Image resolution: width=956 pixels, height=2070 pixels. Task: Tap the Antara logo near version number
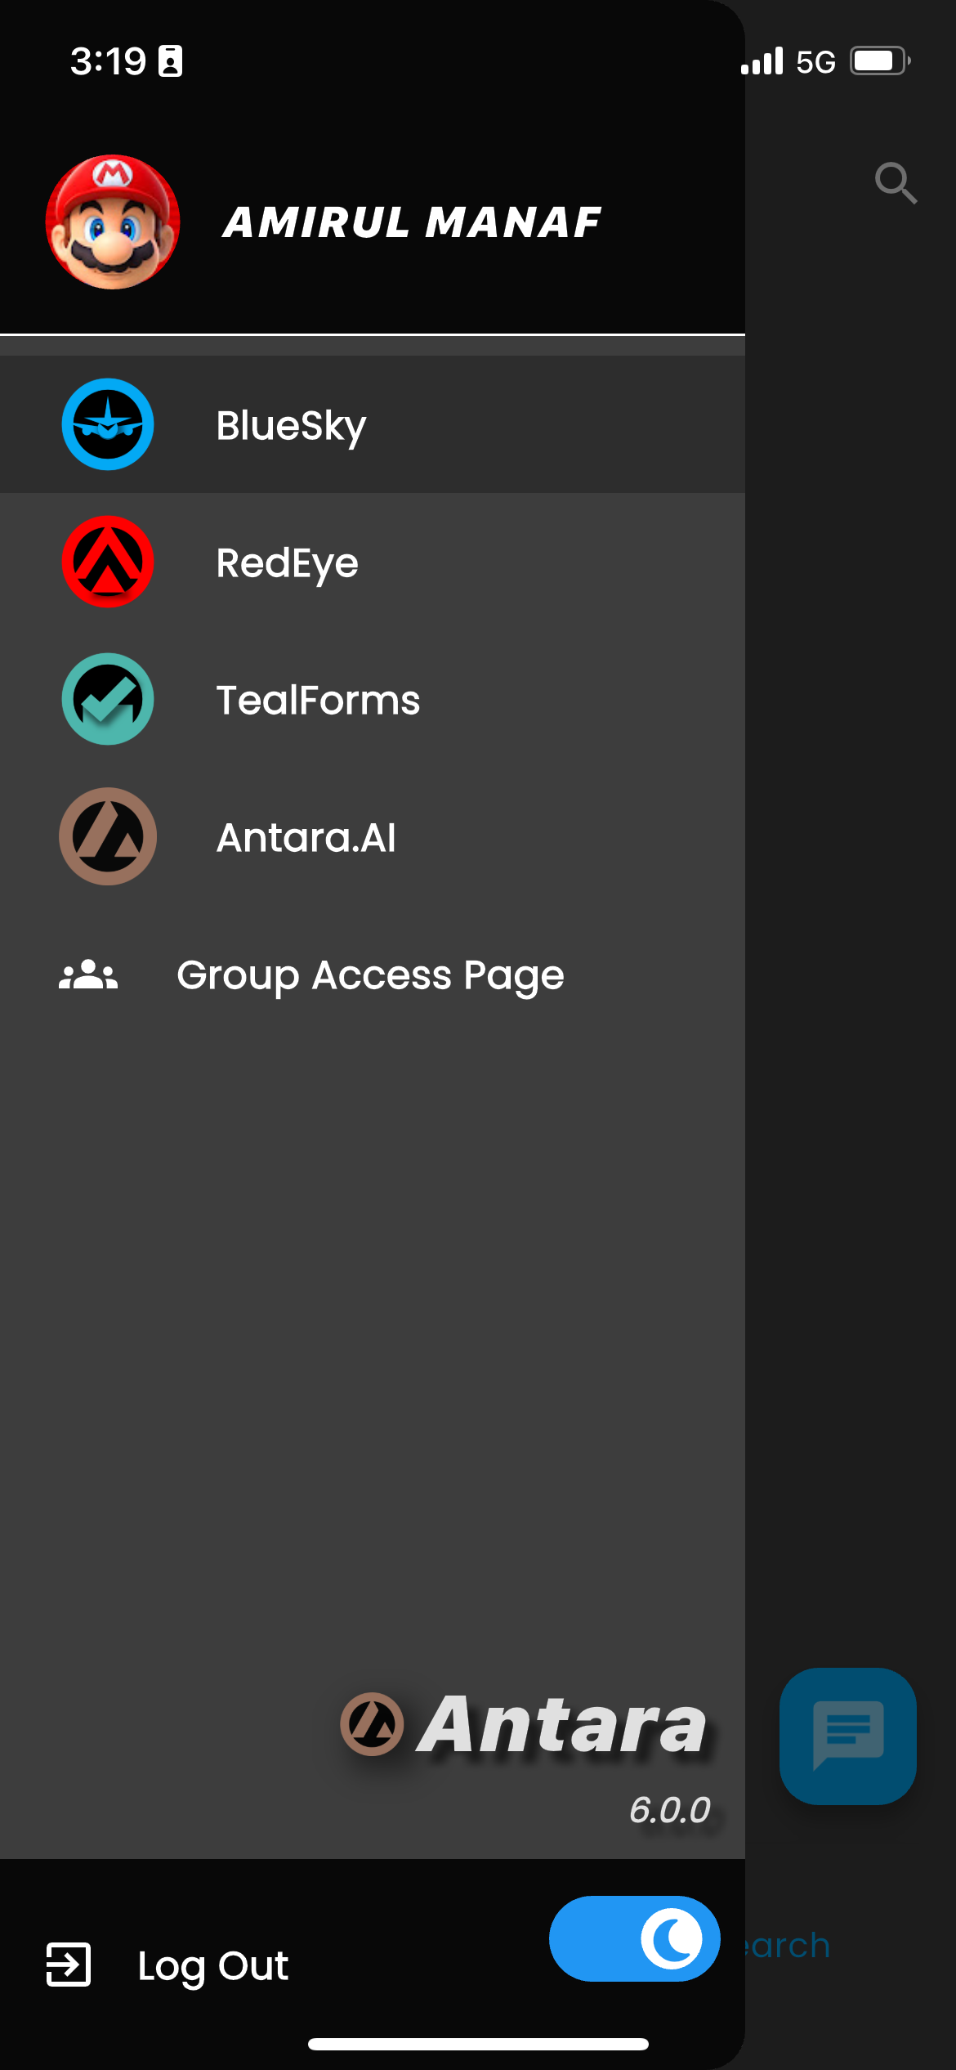click(x=523, y=1725)
